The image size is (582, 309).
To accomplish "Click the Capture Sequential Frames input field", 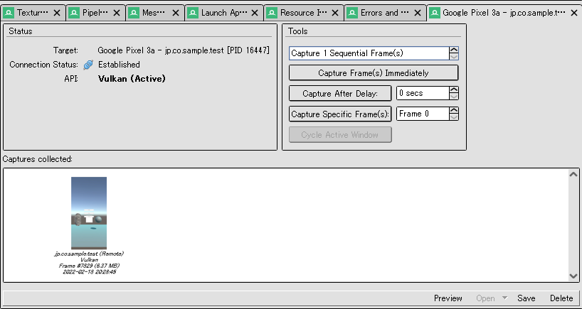I will pyautogui.click(x=368, y=53).
